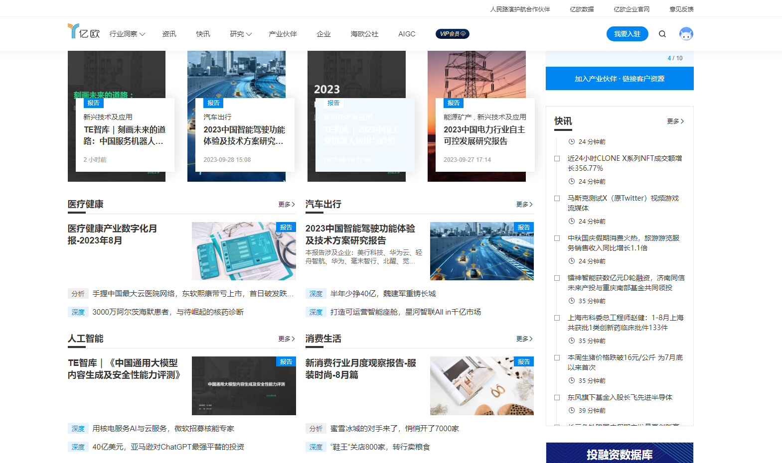The image size is (782, 463).
Task: Click 分析 tag beside 手握中国最大云医院网络
Action: click(78, 294)
